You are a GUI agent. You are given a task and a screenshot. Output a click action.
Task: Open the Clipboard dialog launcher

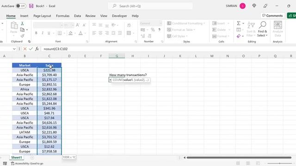click(x=29, y=41)
